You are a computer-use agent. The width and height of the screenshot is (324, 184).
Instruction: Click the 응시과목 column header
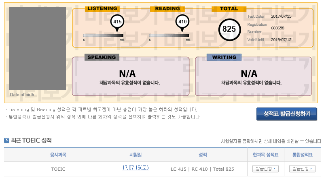tap(58, 155)
